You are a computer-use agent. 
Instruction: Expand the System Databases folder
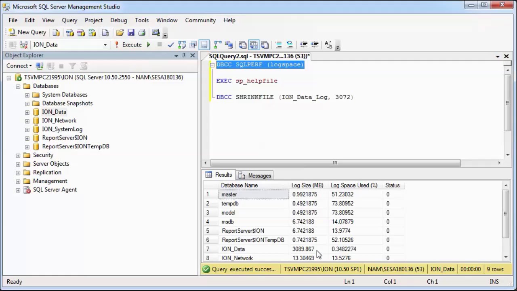point(27,95)
